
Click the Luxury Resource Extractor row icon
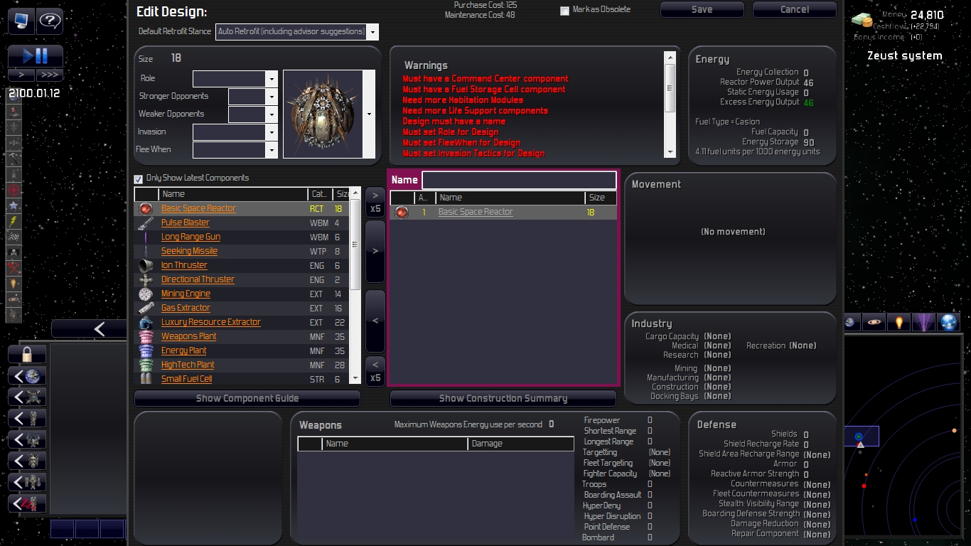(x=146, y=322)
